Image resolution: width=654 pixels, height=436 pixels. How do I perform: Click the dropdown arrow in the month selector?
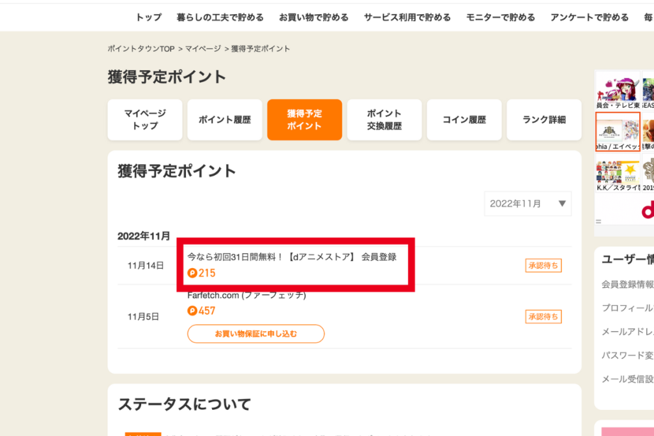pyautogui.click(x=562, y=204)
